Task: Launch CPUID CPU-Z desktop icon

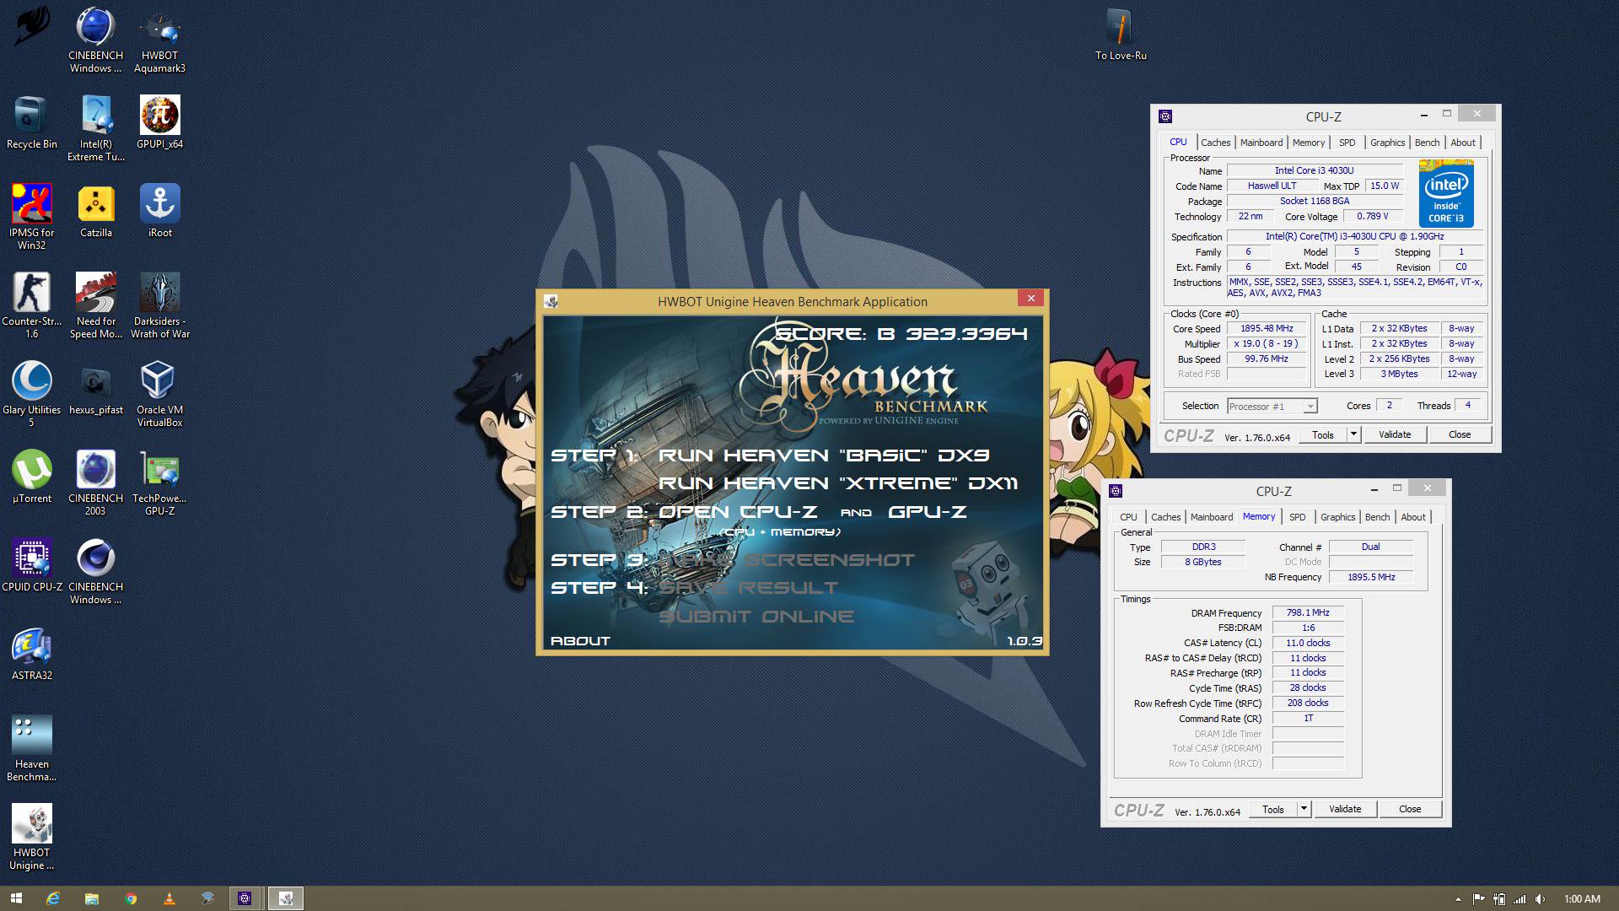Action: pyautogui.click(x=32, y=566)
